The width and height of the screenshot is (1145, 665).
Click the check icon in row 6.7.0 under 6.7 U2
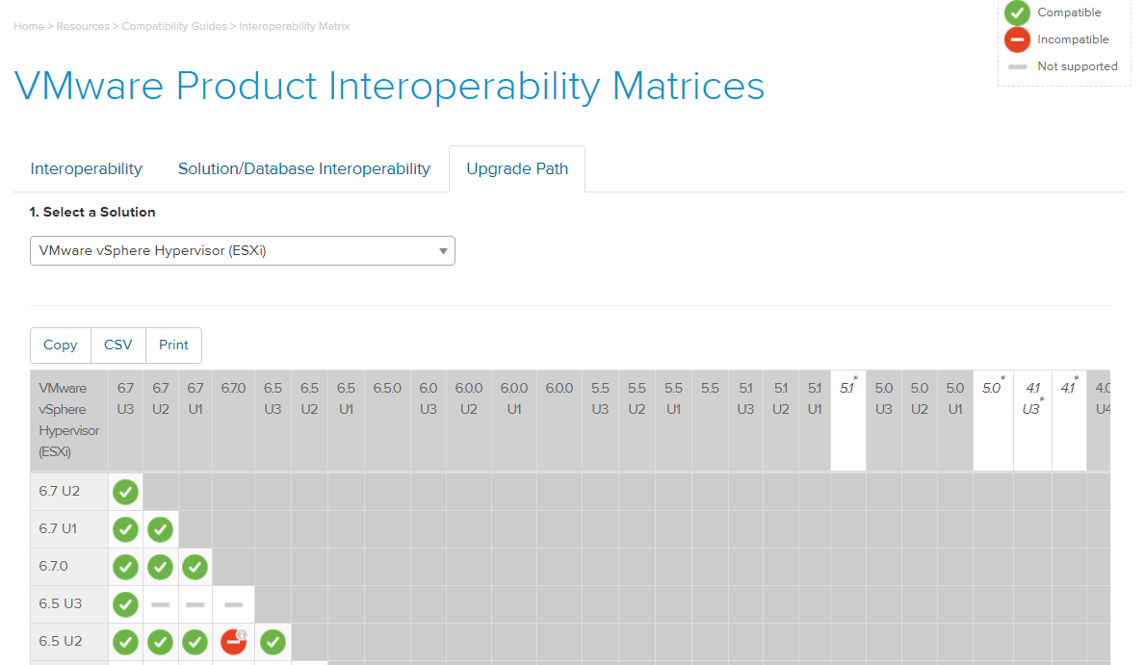(161, 567)
